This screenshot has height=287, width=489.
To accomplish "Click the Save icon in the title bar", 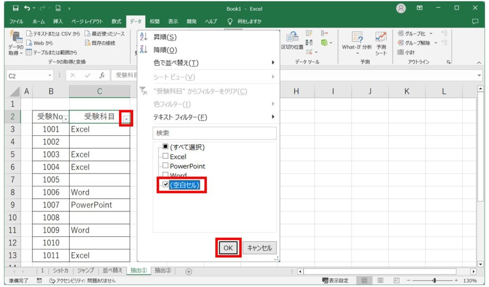I will pos(16,8).
